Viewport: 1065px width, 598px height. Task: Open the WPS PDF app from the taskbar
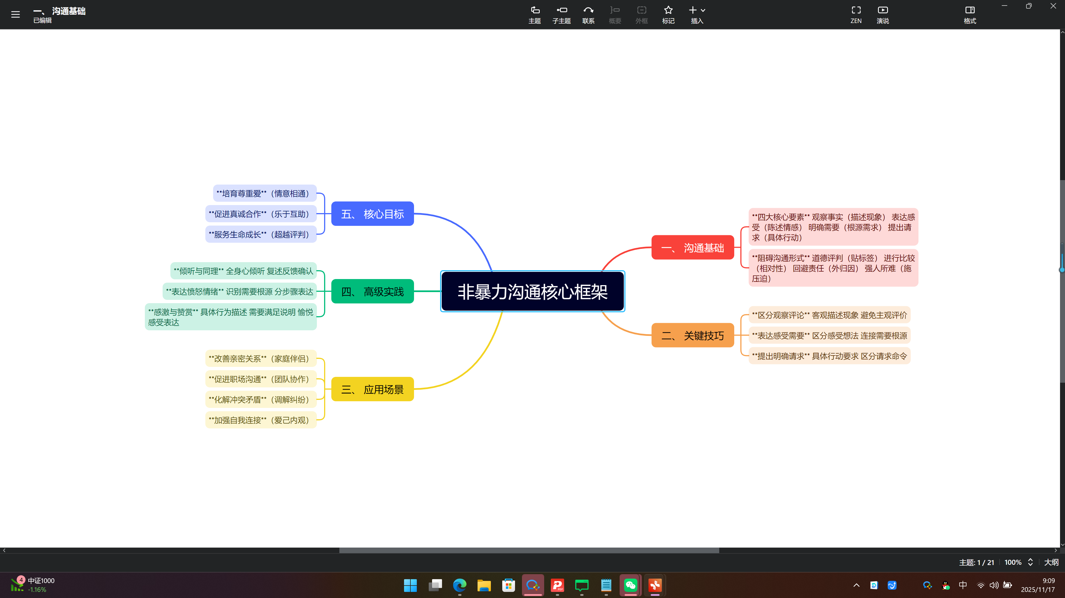pos(557,585)
